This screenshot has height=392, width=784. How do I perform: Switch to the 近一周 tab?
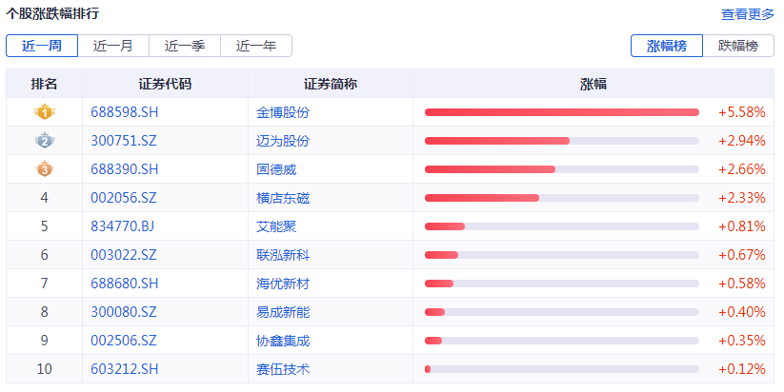point(42,46)
